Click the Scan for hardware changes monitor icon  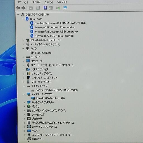pyautogui.click(x=65, y=8)
